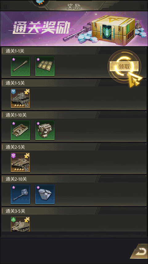Claim reward with the 领取 button

124,66
